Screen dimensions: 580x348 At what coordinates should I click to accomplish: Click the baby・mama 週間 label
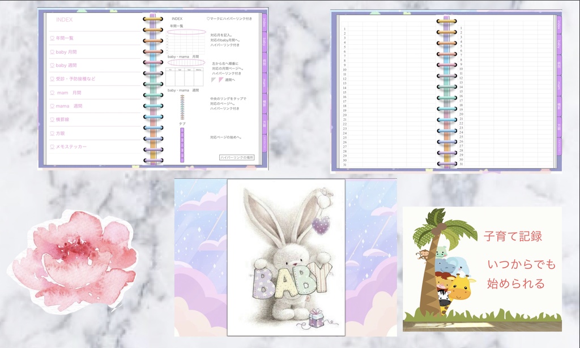click(x=183, y=90)
